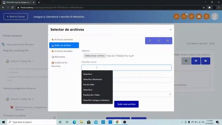222x125 pixels.
Task: Open browser extensions puzzle icon
Action: [210, 8]
